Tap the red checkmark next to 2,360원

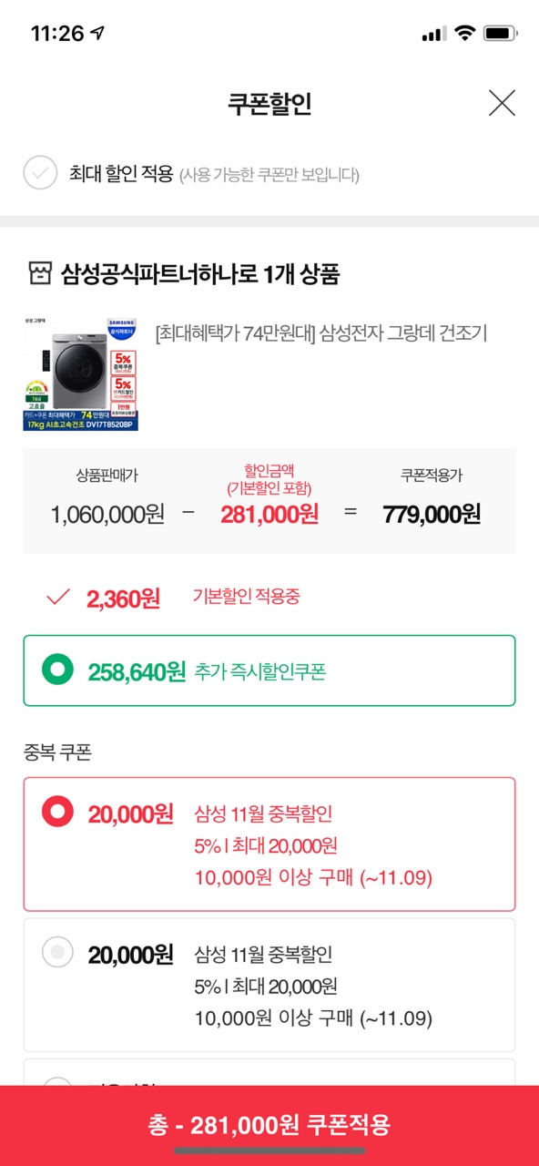[58, 597]
